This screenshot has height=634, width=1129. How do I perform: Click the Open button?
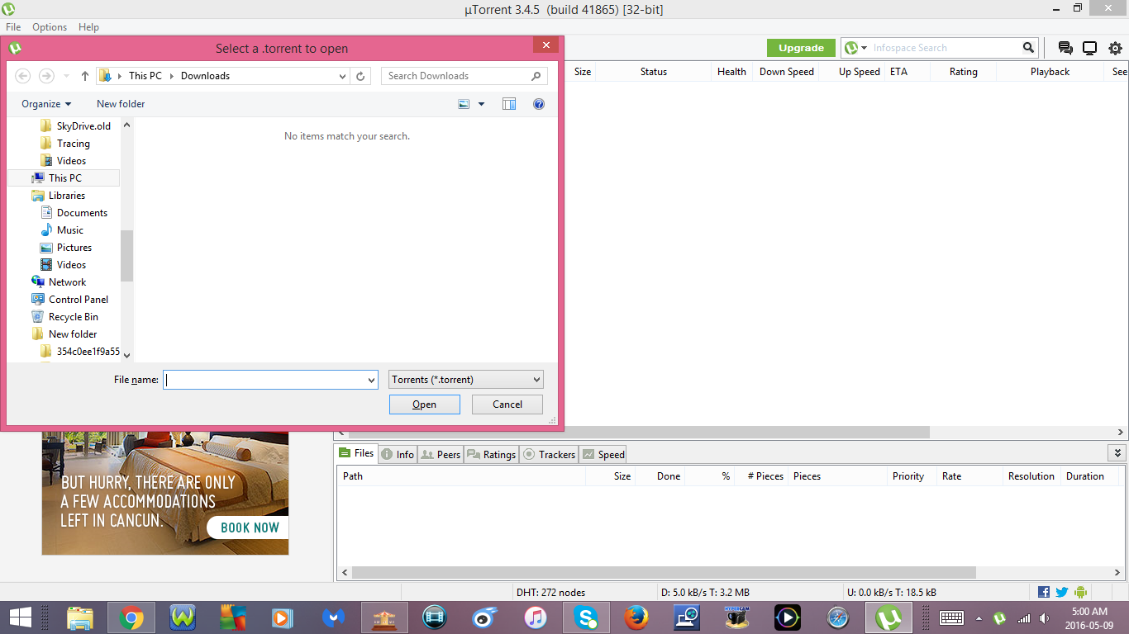[425, 405]
